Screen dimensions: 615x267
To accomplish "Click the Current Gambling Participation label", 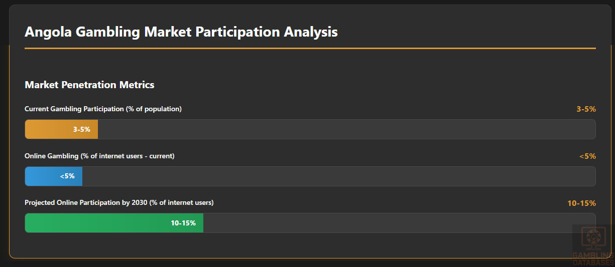I will (x=103, y=109).
